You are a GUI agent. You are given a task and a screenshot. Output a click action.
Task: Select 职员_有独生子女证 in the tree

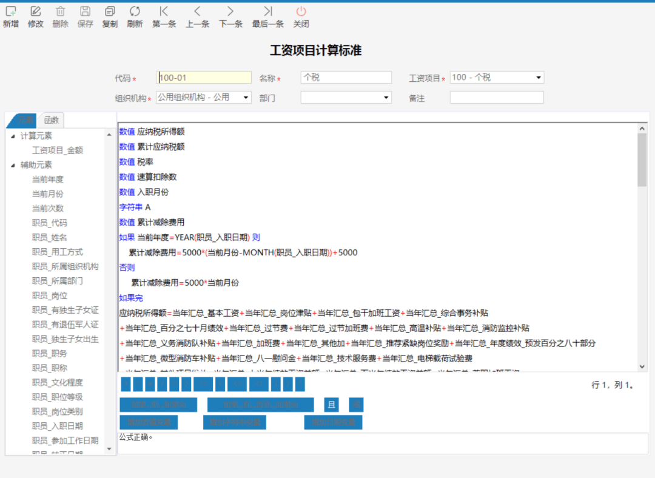coord(65,310)
